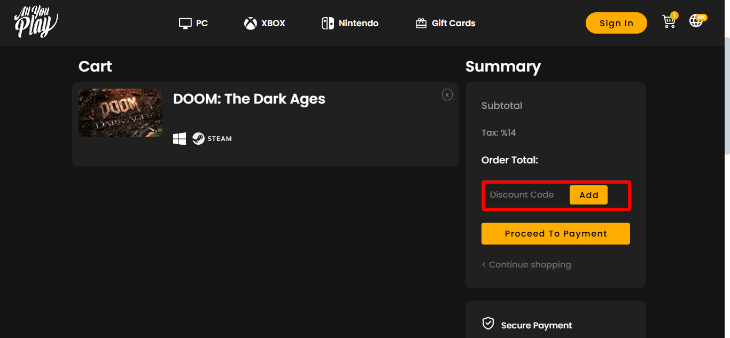The width and height of the screenshot is (730, 338).
Task: Open the XBOX menu
Action: pos(265,23)
